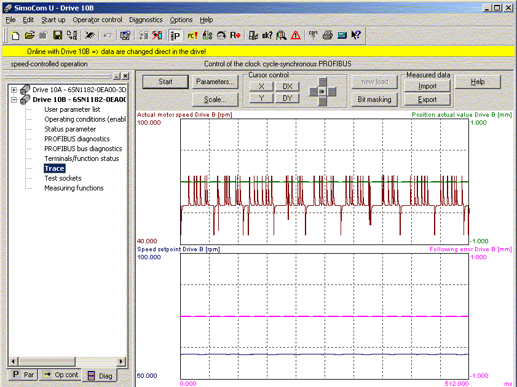
Task: Click the right cursor control arrow
Action: (x=332, y=92)
